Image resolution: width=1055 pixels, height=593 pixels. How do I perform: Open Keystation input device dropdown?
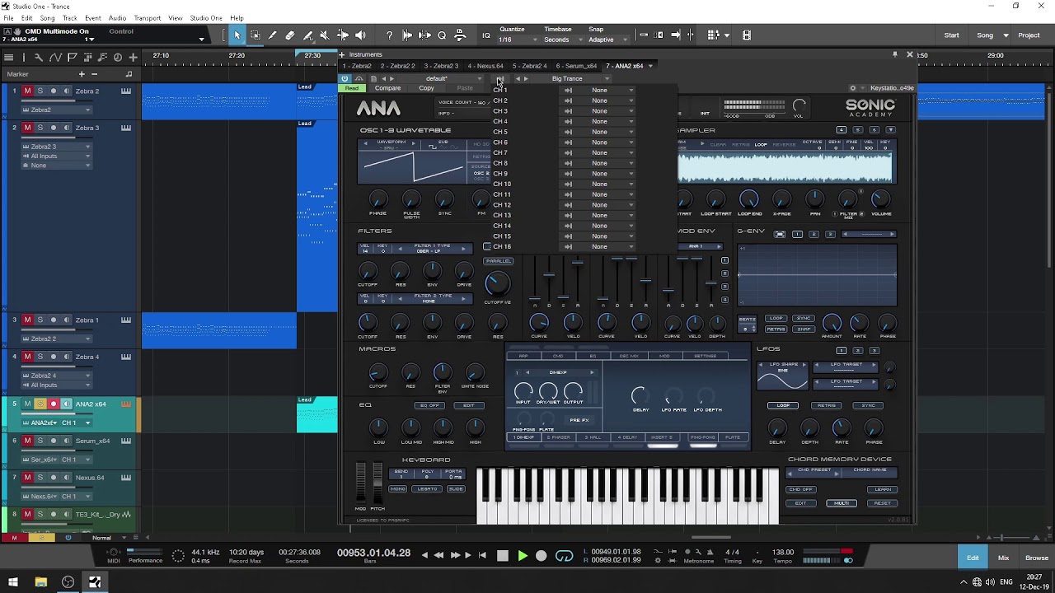click(892, 88)
